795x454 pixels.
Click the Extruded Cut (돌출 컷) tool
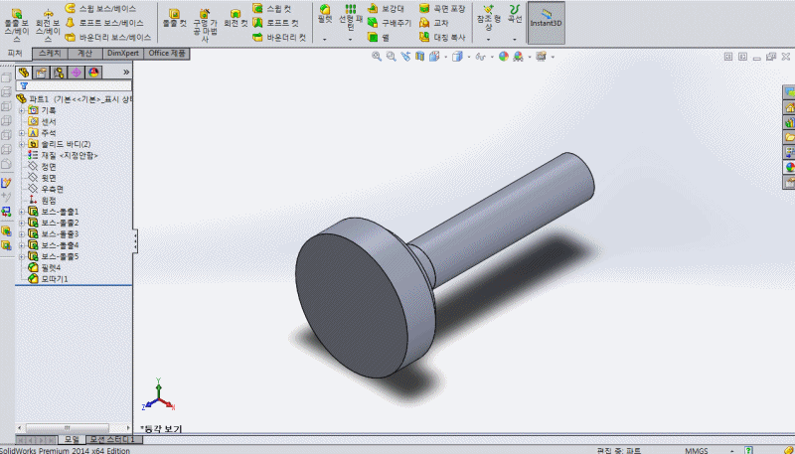click(x=175, y=20)
